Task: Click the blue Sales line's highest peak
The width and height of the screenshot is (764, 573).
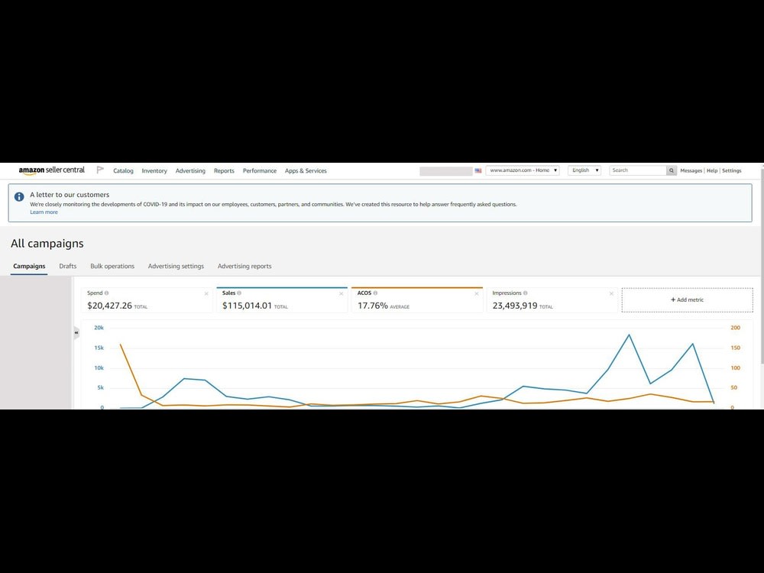Action: pyautogui.click(x=629, y=335)
